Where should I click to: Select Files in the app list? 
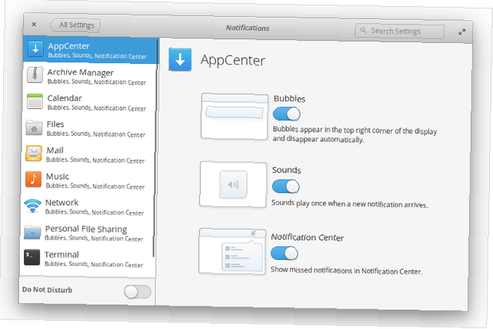point(88,129)
